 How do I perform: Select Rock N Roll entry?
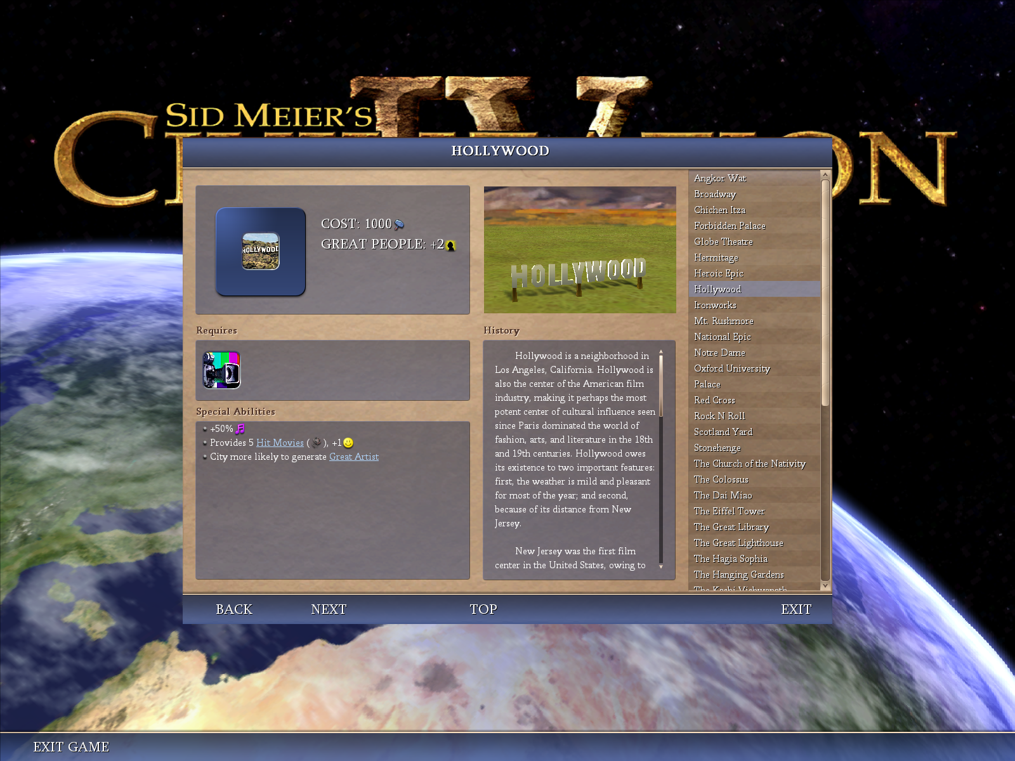click(719, 416)
